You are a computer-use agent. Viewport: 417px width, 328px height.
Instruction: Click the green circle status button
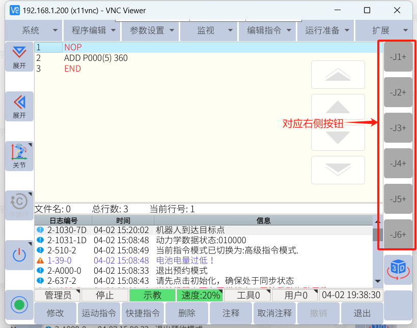pyautogui.click(x=19, y=305)
